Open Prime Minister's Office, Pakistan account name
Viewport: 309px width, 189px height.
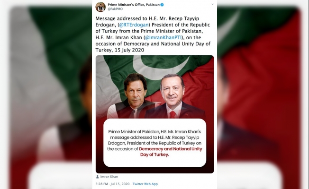point(134,5)
